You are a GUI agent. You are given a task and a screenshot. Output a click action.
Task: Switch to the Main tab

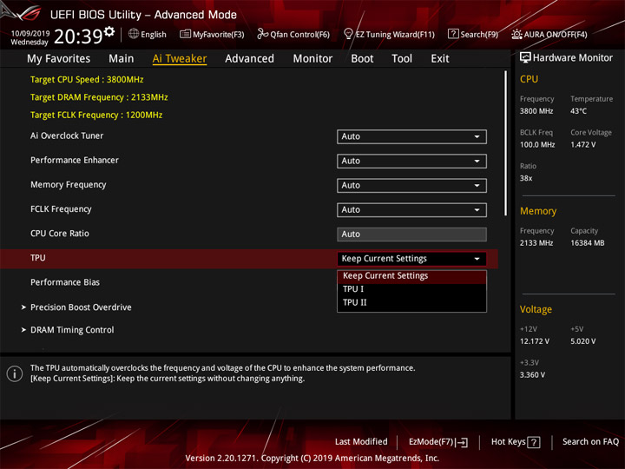click(x=122, y=59)
